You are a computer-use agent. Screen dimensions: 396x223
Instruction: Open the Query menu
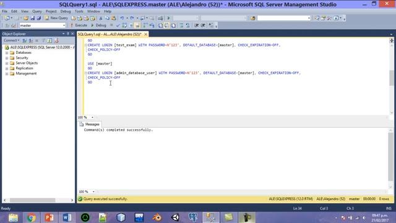click(x=37, y=11)
